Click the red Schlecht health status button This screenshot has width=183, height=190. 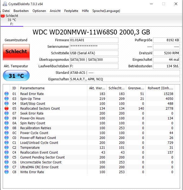[16, 52]
